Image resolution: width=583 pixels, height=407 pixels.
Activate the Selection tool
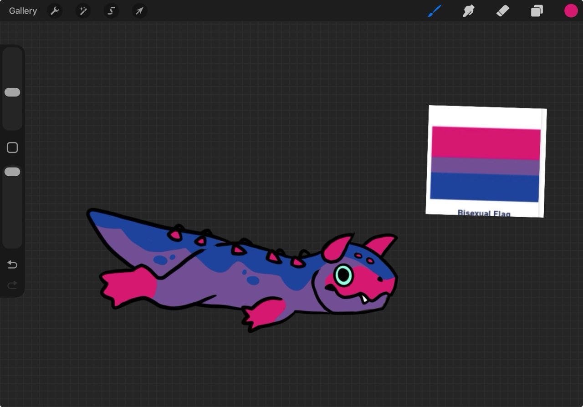point(111,11)
